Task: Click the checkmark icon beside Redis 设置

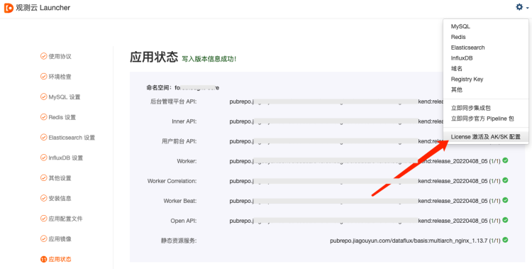Action: point(43,117)
